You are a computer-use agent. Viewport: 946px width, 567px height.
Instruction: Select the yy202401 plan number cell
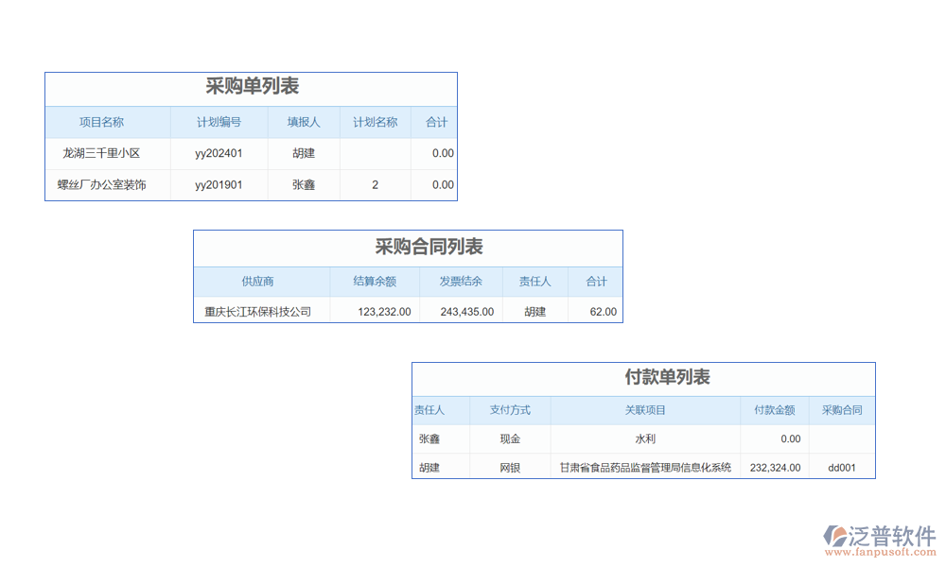pyautogui.click(x=219, y=153)
